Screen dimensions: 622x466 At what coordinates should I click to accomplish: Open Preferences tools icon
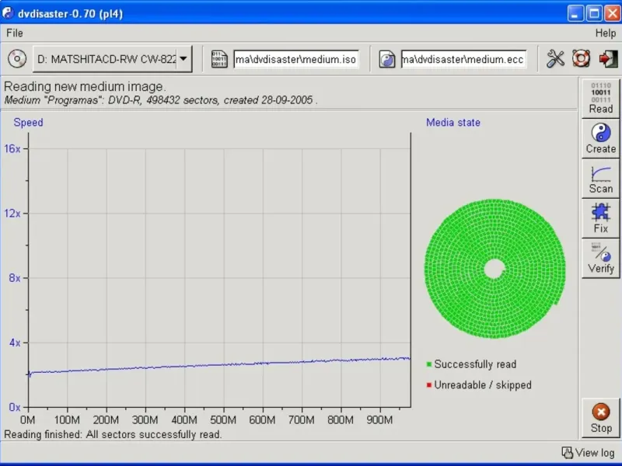(x=555, y=59)
